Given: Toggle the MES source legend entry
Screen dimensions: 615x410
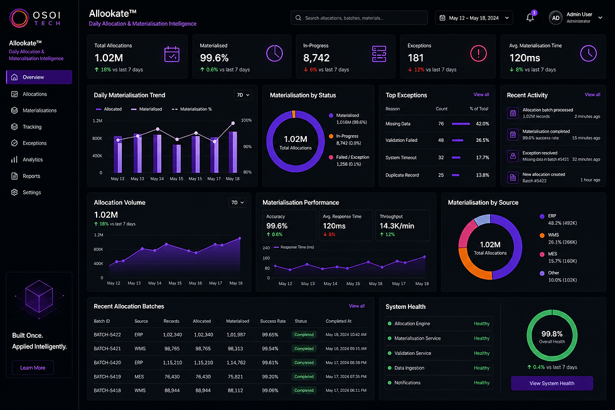Looking at the screenshot, I should pyautogui.click(x=558, y=257).
